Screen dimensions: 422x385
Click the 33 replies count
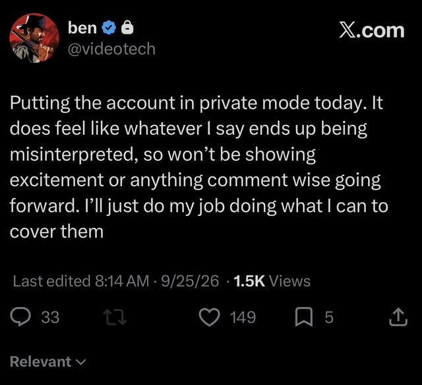[x=50, y=317]
